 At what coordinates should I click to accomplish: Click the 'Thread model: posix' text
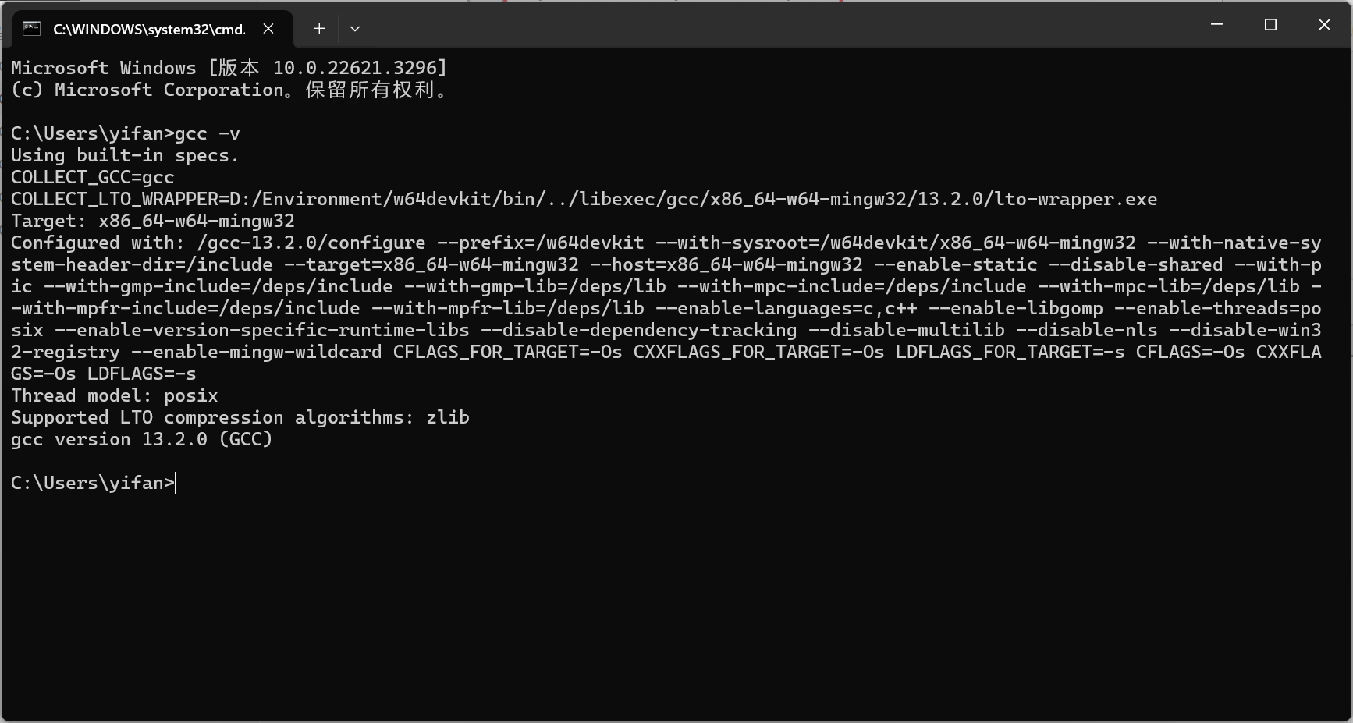point(114,395)
